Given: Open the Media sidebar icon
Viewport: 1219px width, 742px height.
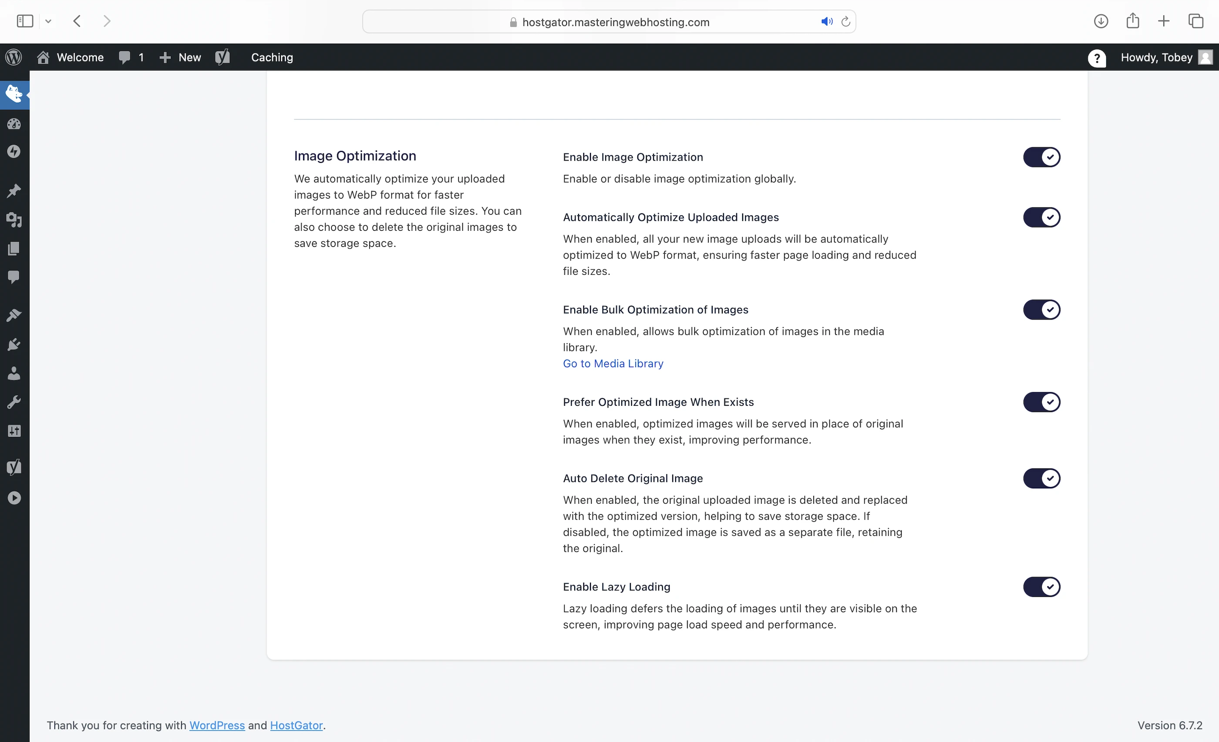Looking at the screenshot, I should pyautogui.click(x=14, y=219).
